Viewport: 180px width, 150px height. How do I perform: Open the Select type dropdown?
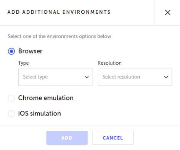(55, 77)
